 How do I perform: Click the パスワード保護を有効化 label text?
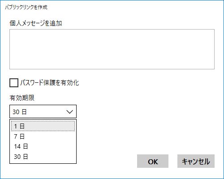(50, 83)
